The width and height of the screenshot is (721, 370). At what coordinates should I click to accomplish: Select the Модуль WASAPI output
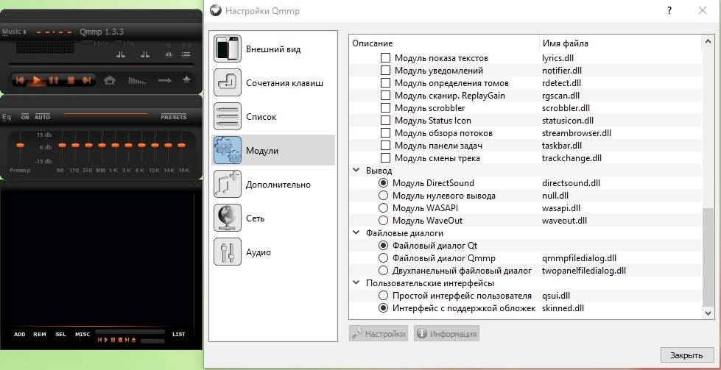(x=383, y=208)
